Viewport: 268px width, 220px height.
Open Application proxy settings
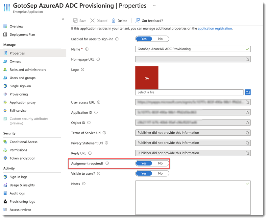click(23, 102)
